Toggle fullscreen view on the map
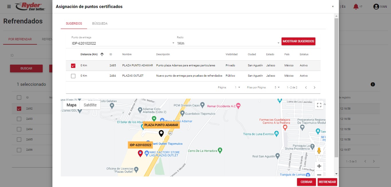Screen dimensions: 391x187 (319, 105)
